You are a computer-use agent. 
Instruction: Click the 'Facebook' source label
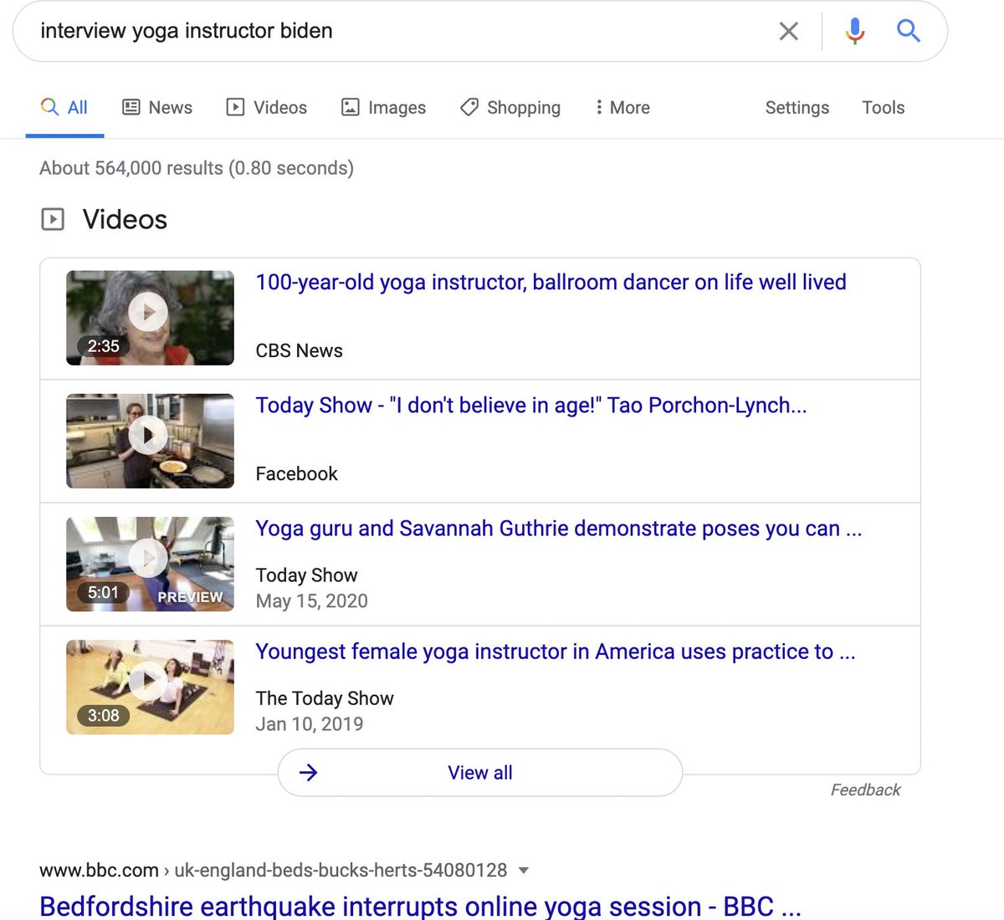click(x=296, y=473)
